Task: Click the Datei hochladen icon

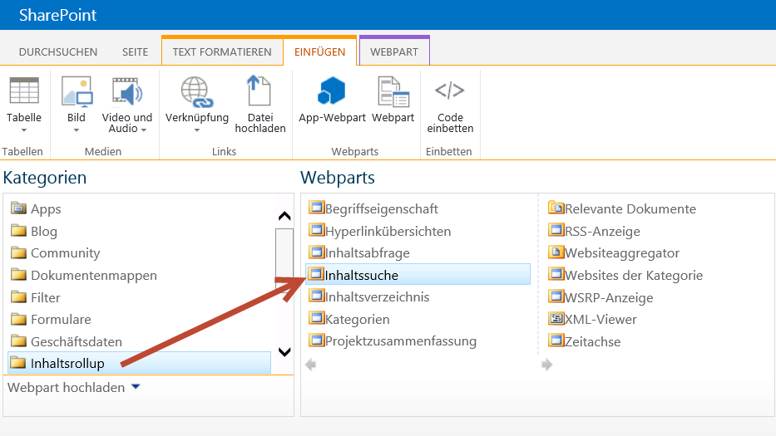Action: tap(259, 91)
